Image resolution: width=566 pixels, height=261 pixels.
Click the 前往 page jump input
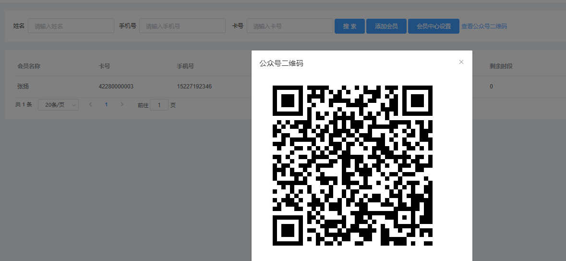coord(159,105)
